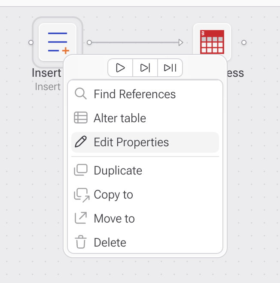Viewport: 280px width, 283px height.
Task: Click the magnifier icon beside Find References
Action: pos(81,94)
